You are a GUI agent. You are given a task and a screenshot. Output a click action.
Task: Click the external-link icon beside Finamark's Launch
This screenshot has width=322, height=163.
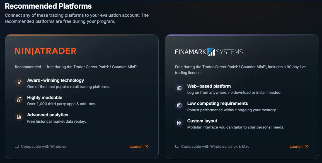coord(307,146)
